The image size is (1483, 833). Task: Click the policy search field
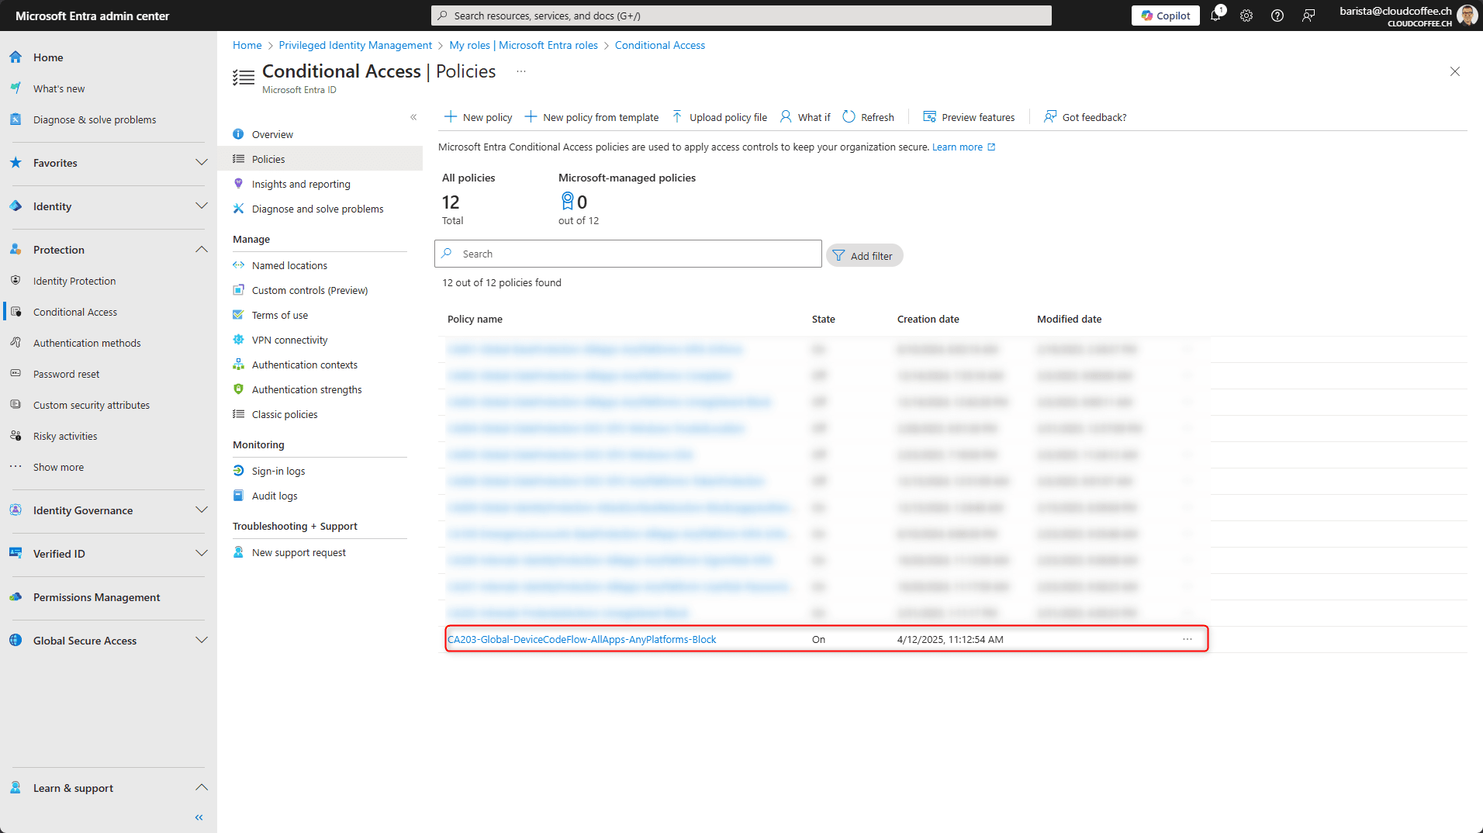coord(627,253)
